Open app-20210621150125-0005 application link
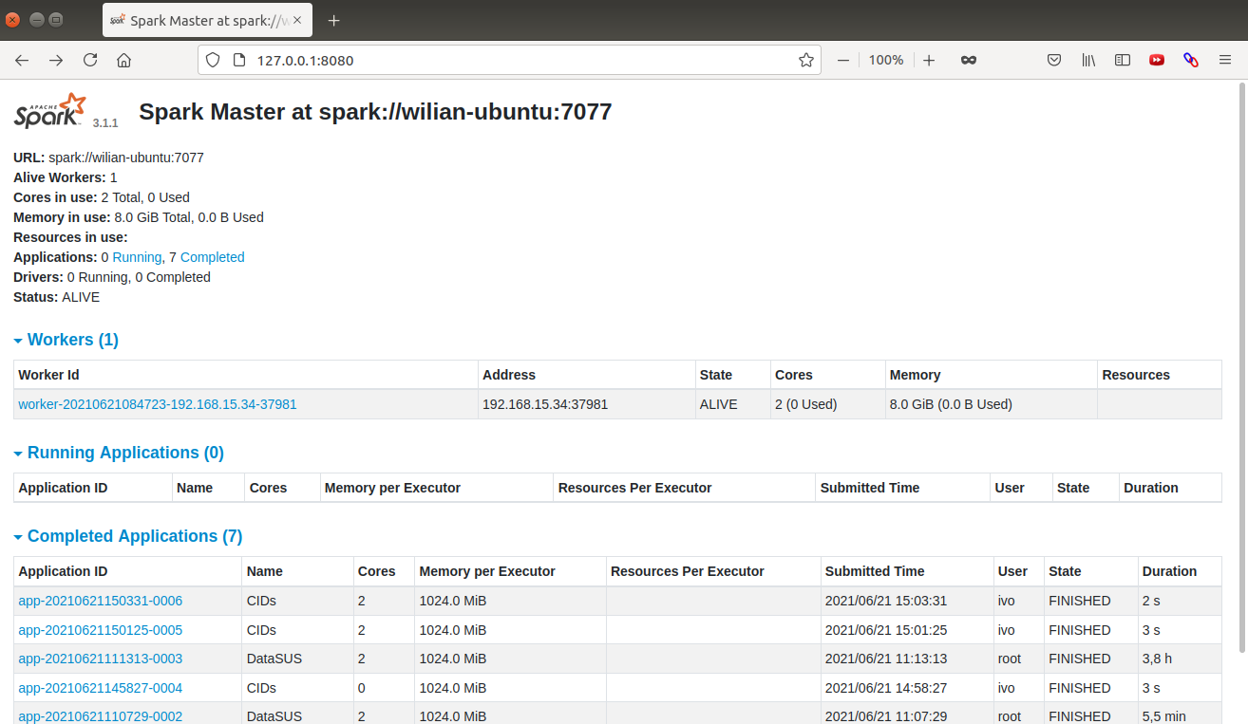The image size is (1248, 724). pyautogui.click(x=101, y=630)
